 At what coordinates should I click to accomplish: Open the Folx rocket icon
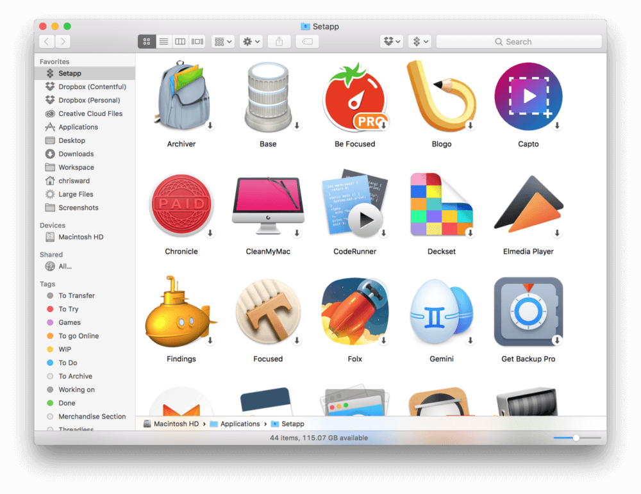(355, 311)
